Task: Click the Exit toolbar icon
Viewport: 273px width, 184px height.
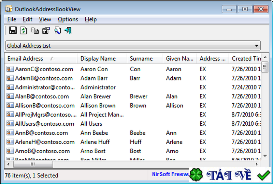Action: (68, 30)
